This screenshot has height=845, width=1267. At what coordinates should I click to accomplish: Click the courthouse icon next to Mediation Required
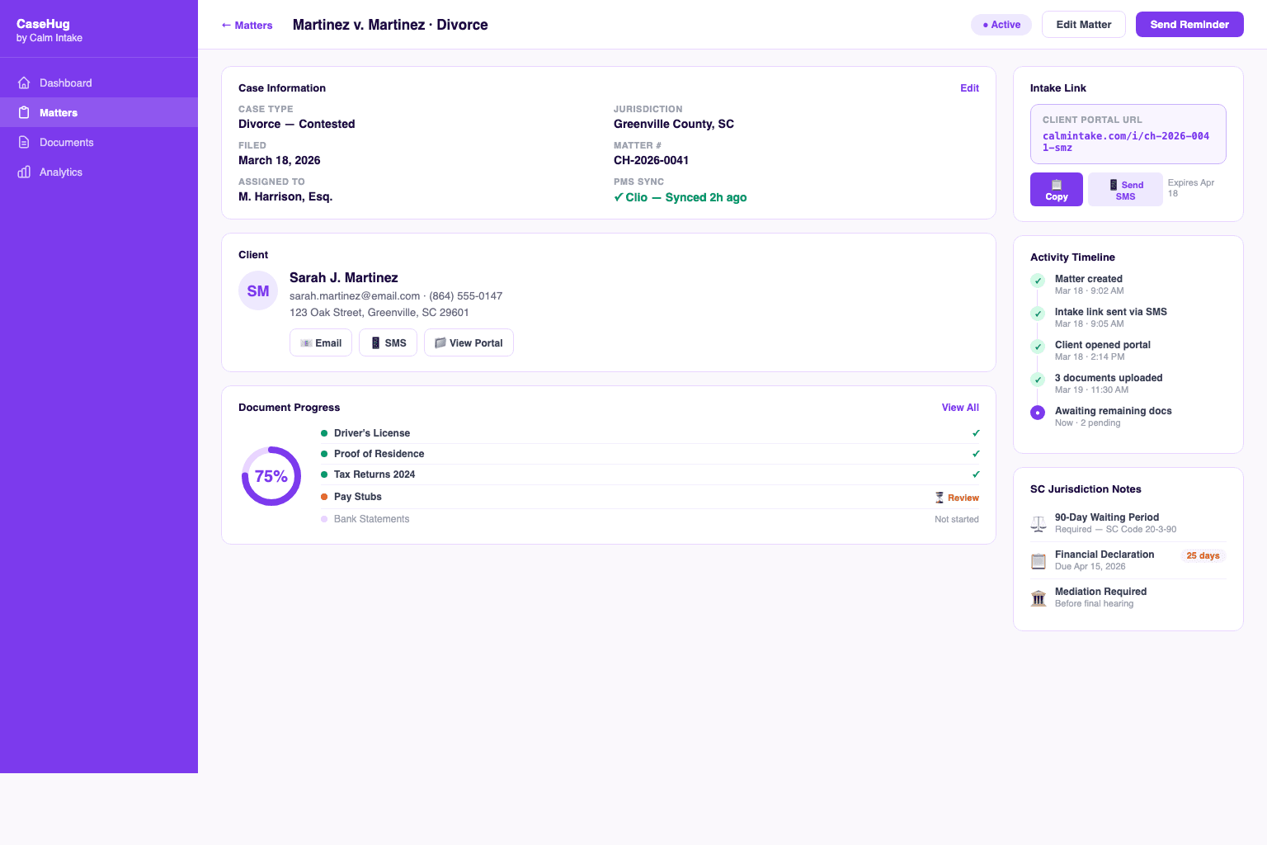[1038, 597]
